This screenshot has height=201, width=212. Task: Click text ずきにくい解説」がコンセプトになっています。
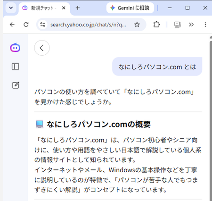click(x=100, y=190)
